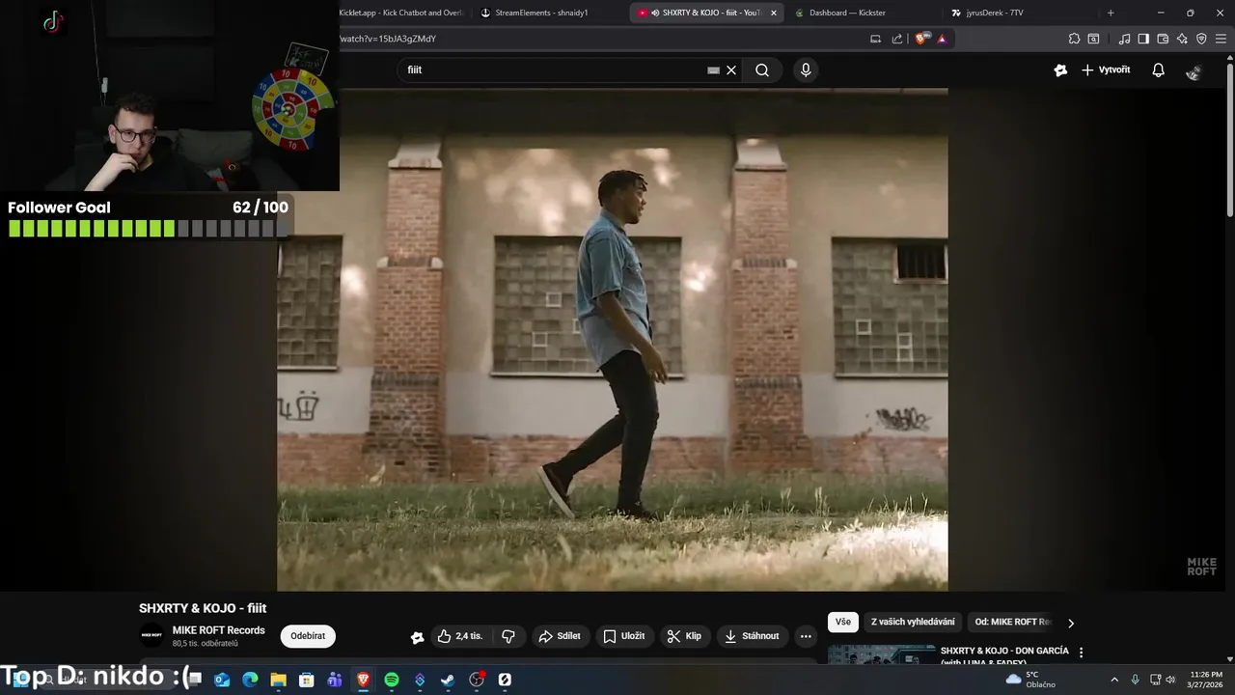Click the YouTube video player
Viewport: 1235px width, 695px height.
pyautogui.click(x=613, y=340)
